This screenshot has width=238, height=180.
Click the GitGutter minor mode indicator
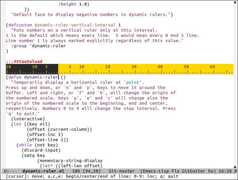pyautogui.click(x=194, y=171)
